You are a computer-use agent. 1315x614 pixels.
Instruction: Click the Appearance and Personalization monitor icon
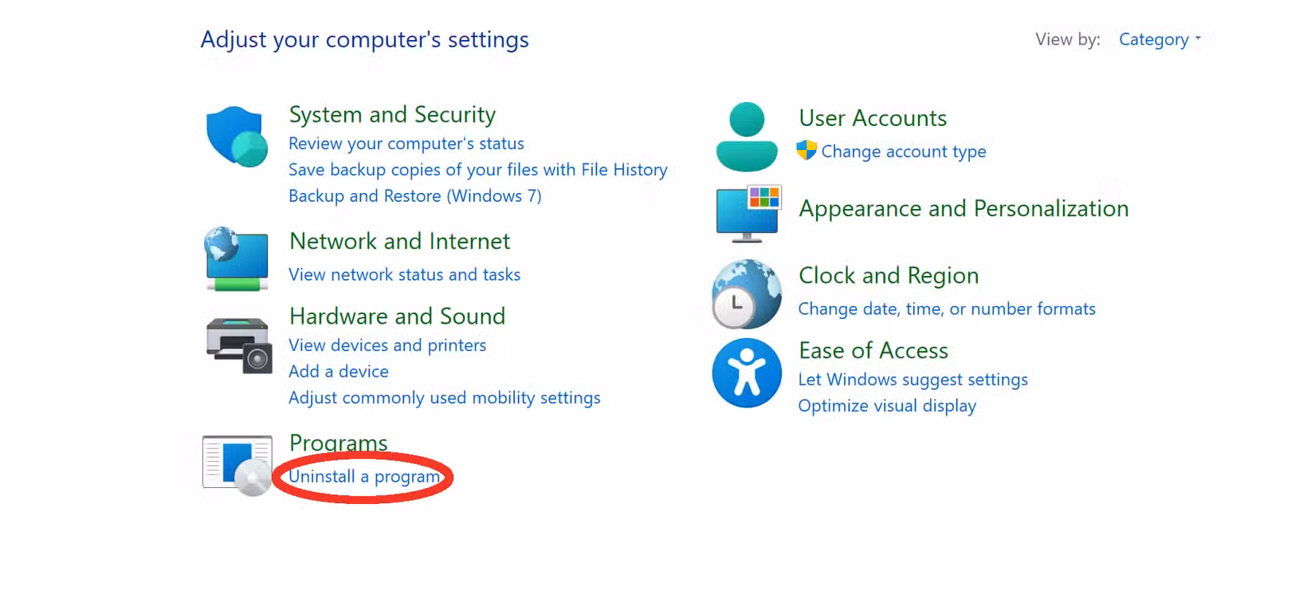[748, 213]
